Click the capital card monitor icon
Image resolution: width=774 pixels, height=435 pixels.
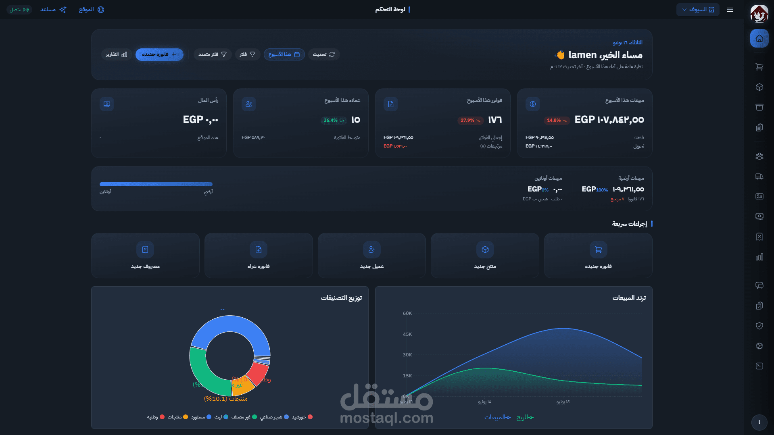pos(107,104)
